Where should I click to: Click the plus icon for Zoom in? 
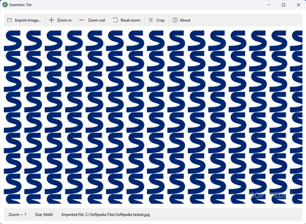click(52, 20)
